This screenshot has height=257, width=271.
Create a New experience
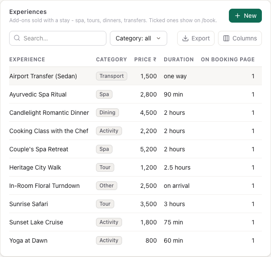245,16
